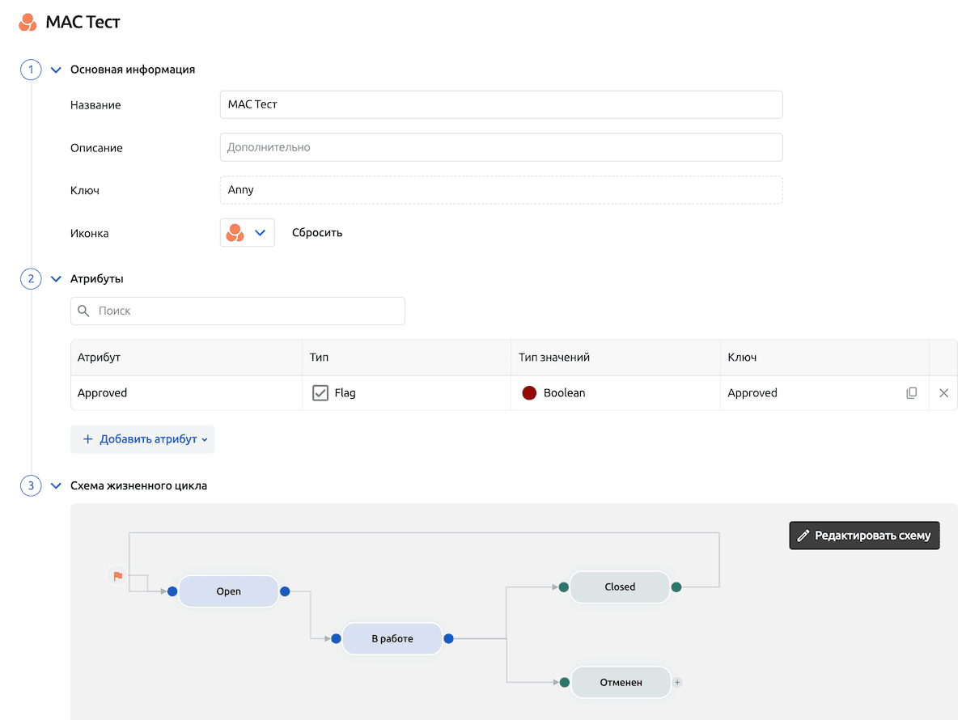
Task: Click the search magnifier icon in attributes
Action: tap(84, 311)
